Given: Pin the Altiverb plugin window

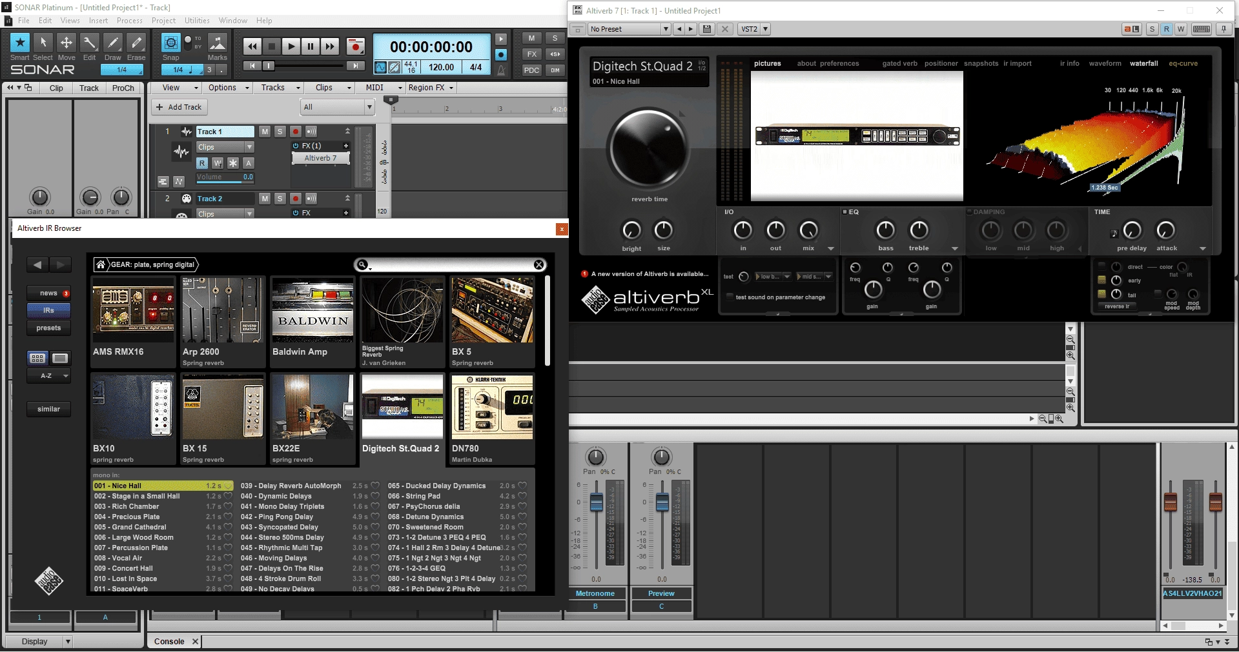Looking at the screenshot, I should coord(1224,29).
